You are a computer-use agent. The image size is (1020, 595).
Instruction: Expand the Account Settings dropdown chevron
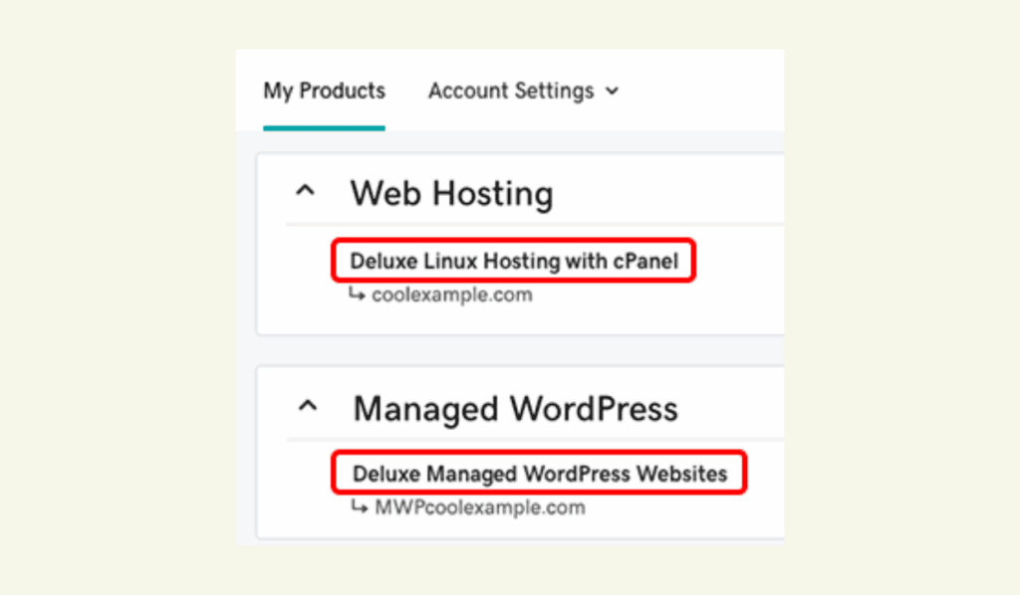613,91
